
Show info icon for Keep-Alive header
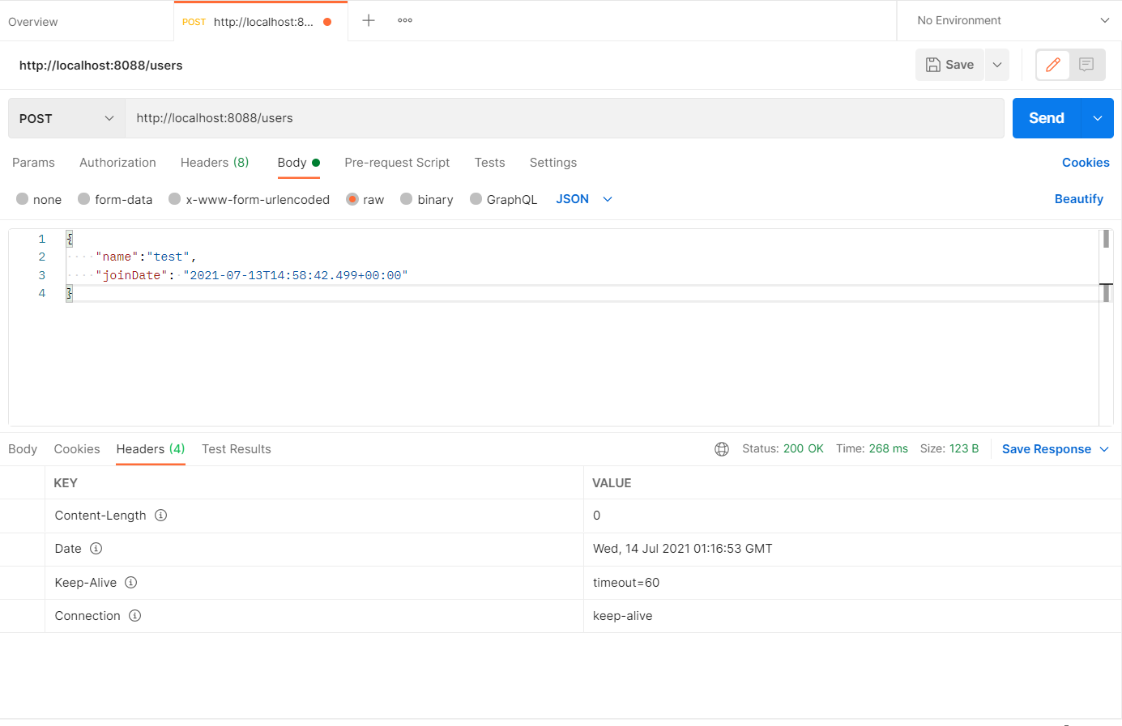pos(130,583)
